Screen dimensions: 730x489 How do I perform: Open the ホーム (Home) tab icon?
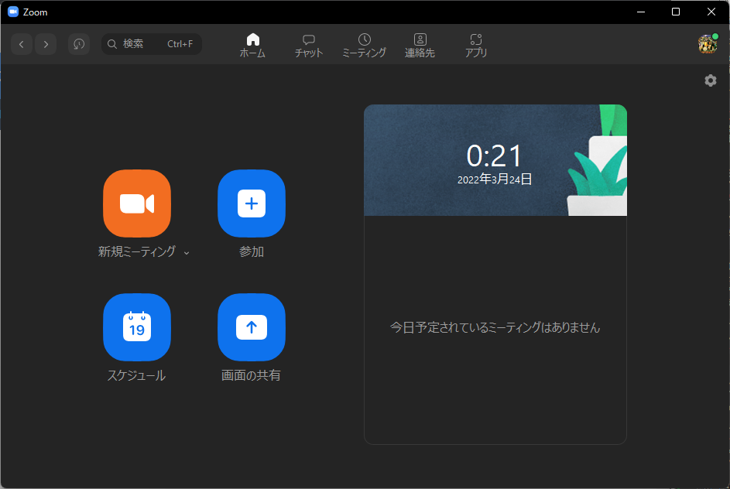coord(252,44)
